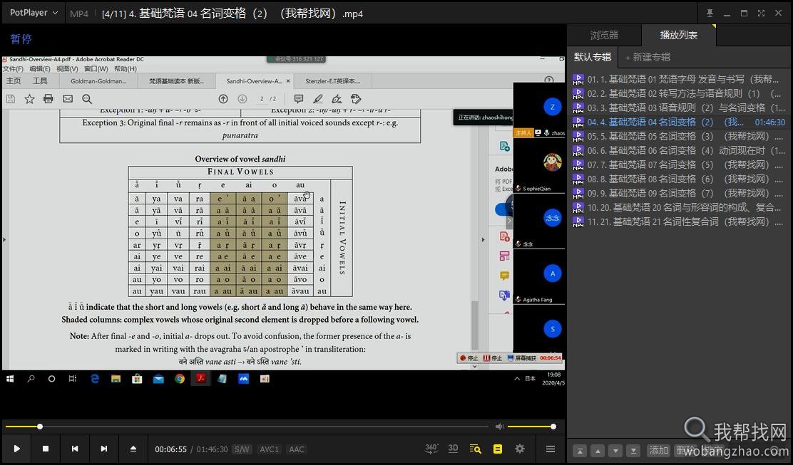The width and height of the screenshot is (793, 465).
Task: Create a new album with +新建专辑
Action: (648, 57)
